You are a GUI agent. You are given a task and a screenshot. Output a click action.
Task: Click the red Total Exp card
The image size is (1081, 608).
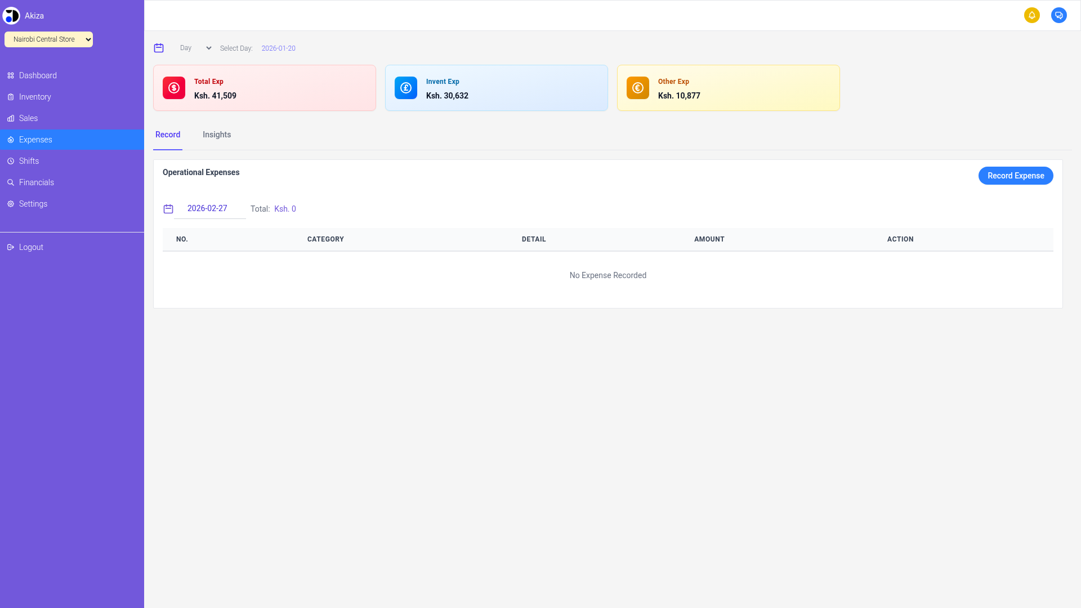pyautogui.click(x=264, y=88)
